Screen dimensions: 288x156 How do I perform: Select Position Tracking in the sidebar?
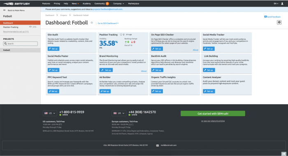pos(11,27)
